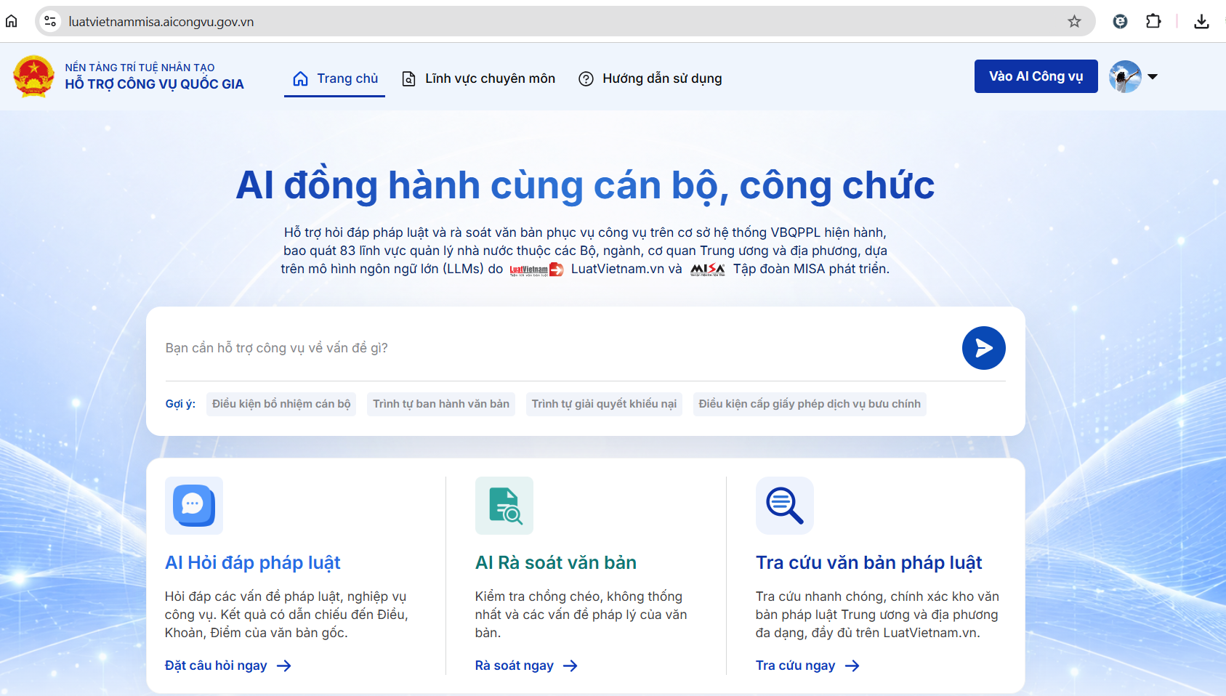Open site information icon in address bar
This screenshot has height=696, width=1226.
50,21
